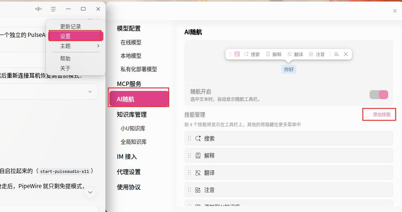Click the translate icon in 翻译 skill row
The height and width of the screenshot is (212, 402).
click(x=198, y=173)
